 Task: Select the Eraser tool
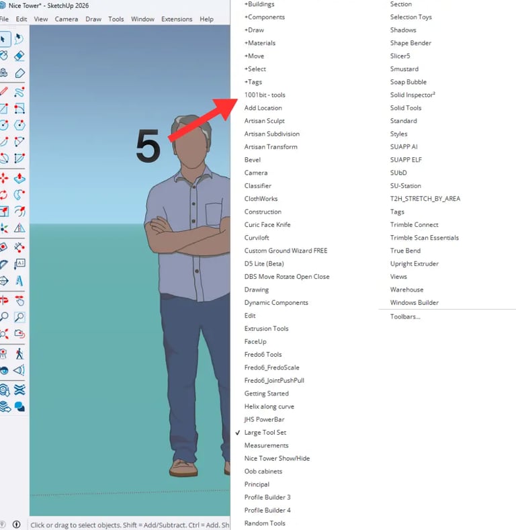[19, 56]
